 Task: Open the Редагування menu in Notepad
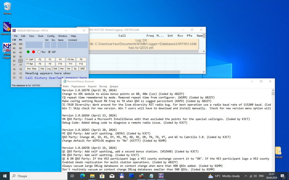(x=78, y=86)
